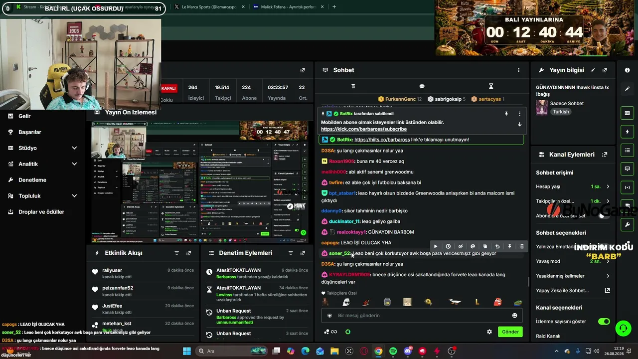The width and height of the screenshot is (638, 359).
Task: Expand the Analitik sidebar section
Action: pos(74,164)
